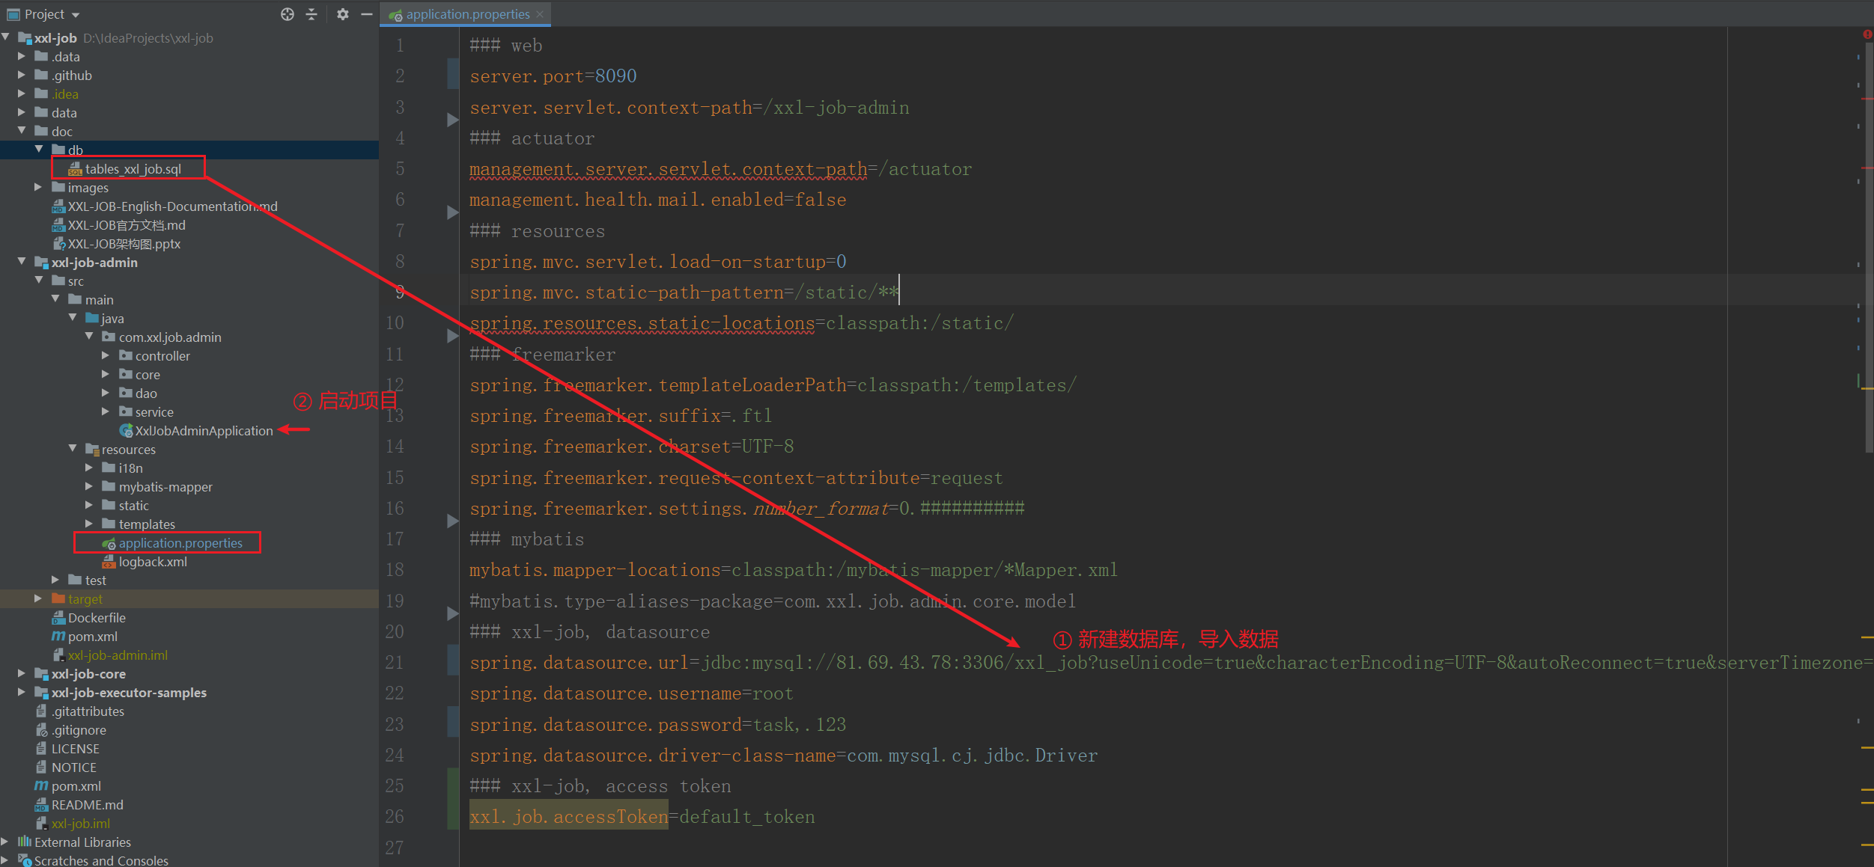Click the XxlJobAdminApplication class icon
This screenshot has height=867, width=1874.
pos(126,431)
